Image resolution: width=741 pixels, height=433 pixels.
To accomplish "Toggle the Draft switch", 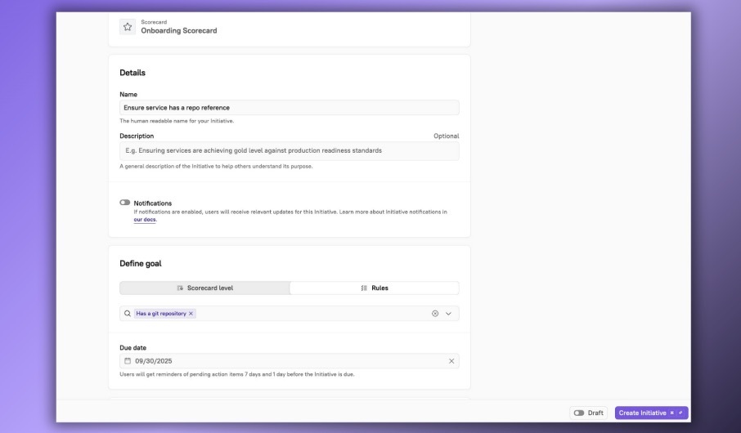I will tap(579, 413).
